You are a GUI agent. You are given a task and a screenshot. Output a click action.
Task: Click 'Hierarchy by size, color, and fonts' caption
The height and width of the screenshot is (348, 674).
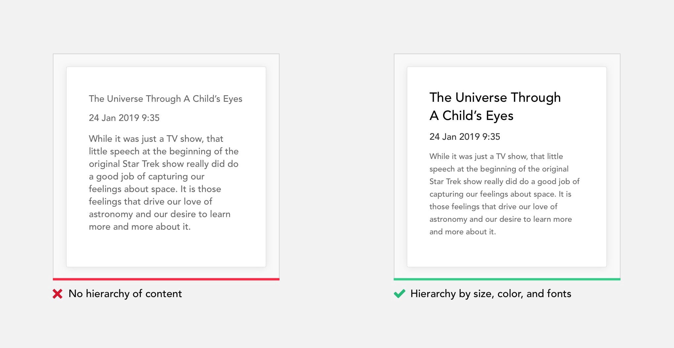491,294
